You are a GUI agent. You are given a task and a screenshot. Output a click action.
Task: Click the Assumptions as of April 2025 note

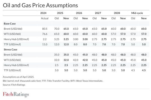click(x=18, y=77)
